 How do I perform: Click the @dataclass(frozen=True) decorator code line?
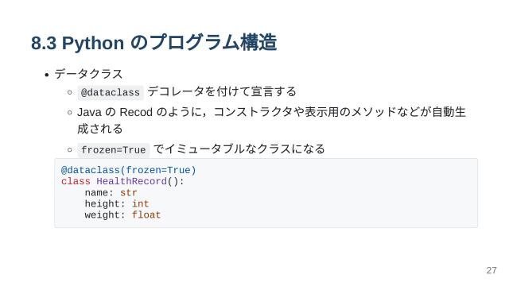point(129,170)
